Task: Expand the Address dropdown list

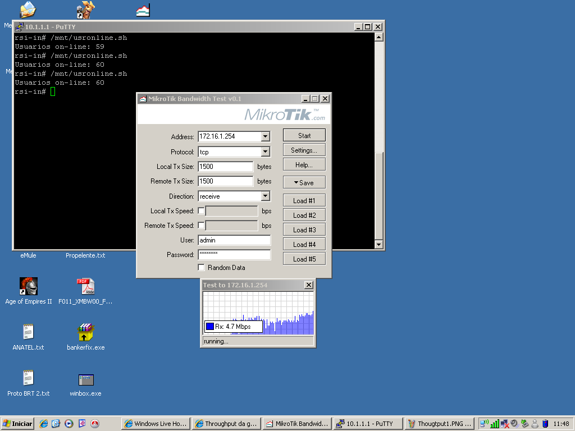Action: (266, 137)
